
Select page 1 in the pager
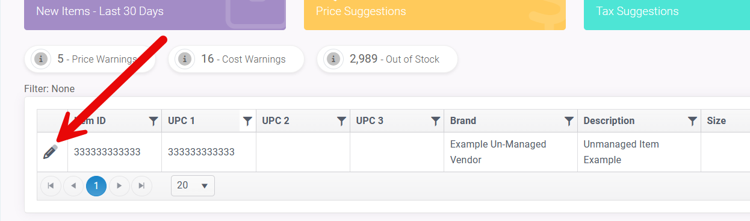pos(96,185)
